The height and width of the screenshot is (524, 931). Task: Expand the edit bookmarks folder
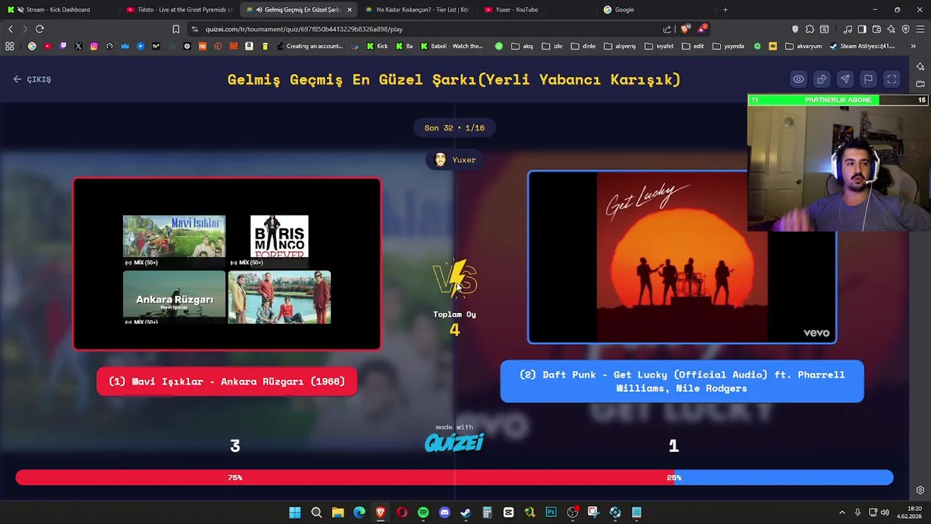tap(693, 46)
